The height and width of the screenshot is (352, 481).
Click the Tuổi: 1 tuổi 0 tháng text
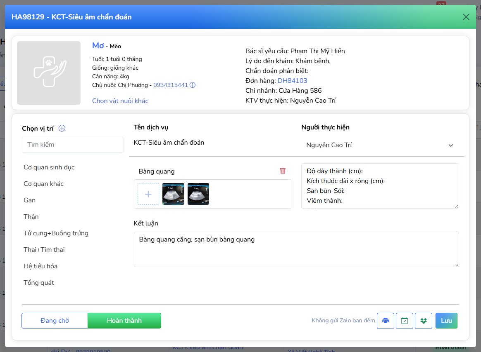point(117,59)
